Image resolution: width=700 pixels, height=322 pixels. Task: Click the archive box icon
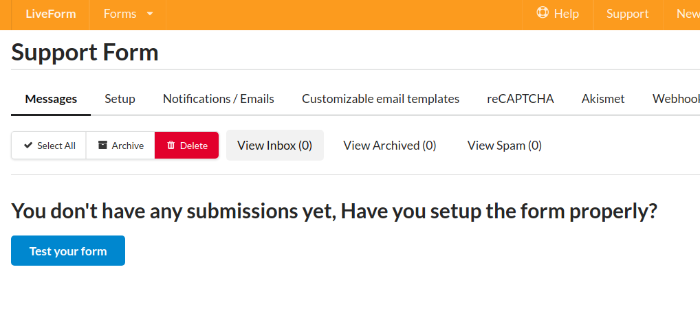[102, 145]
